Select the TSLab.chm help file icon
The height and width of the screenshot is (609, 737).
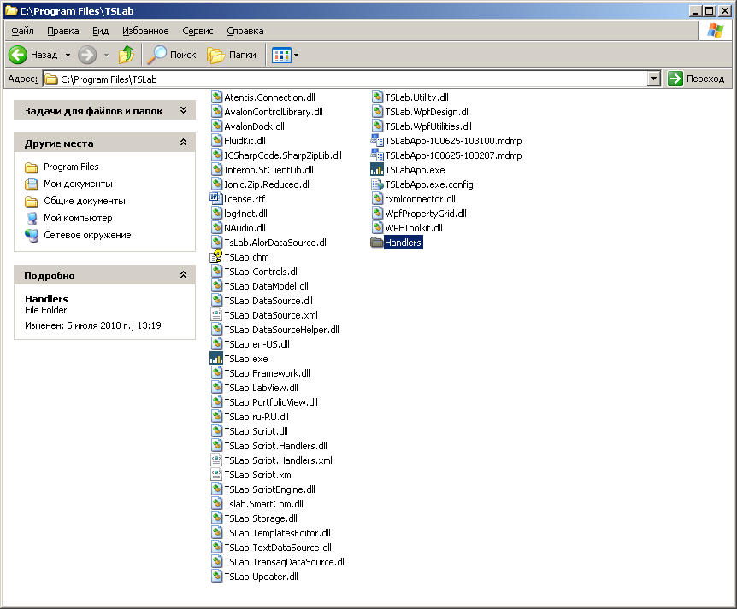tap(216, 257)
